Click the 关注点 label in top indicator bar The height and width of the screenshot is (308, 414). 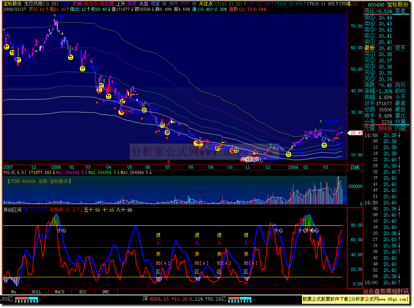coord(206,4)
